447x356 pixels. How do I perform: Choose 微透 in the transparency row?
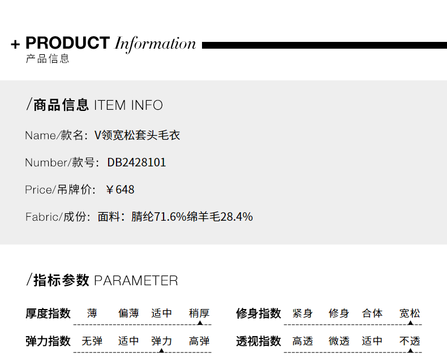[x=339, y=341]
